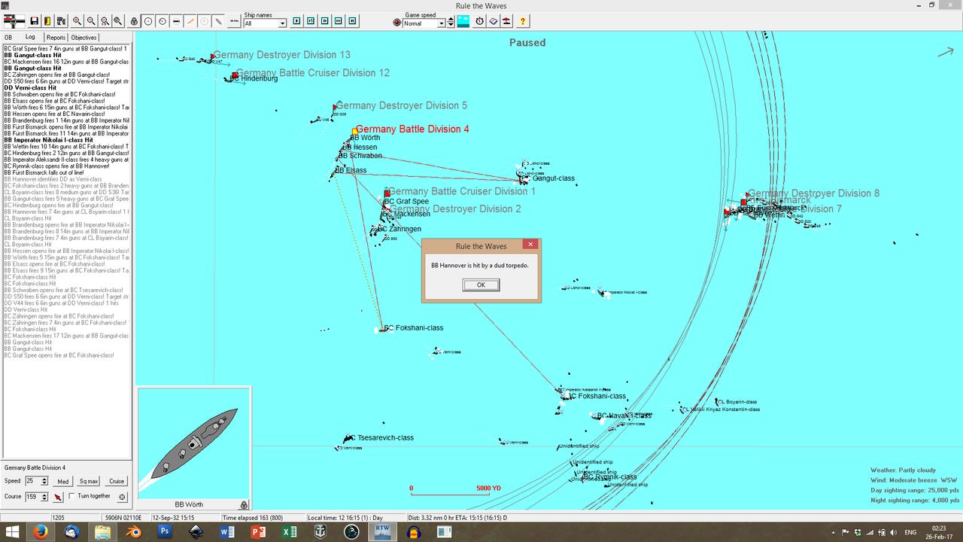The image size is (963, 542).
Task: Expand the course heading stepper arrows
Action: (44, 496)
